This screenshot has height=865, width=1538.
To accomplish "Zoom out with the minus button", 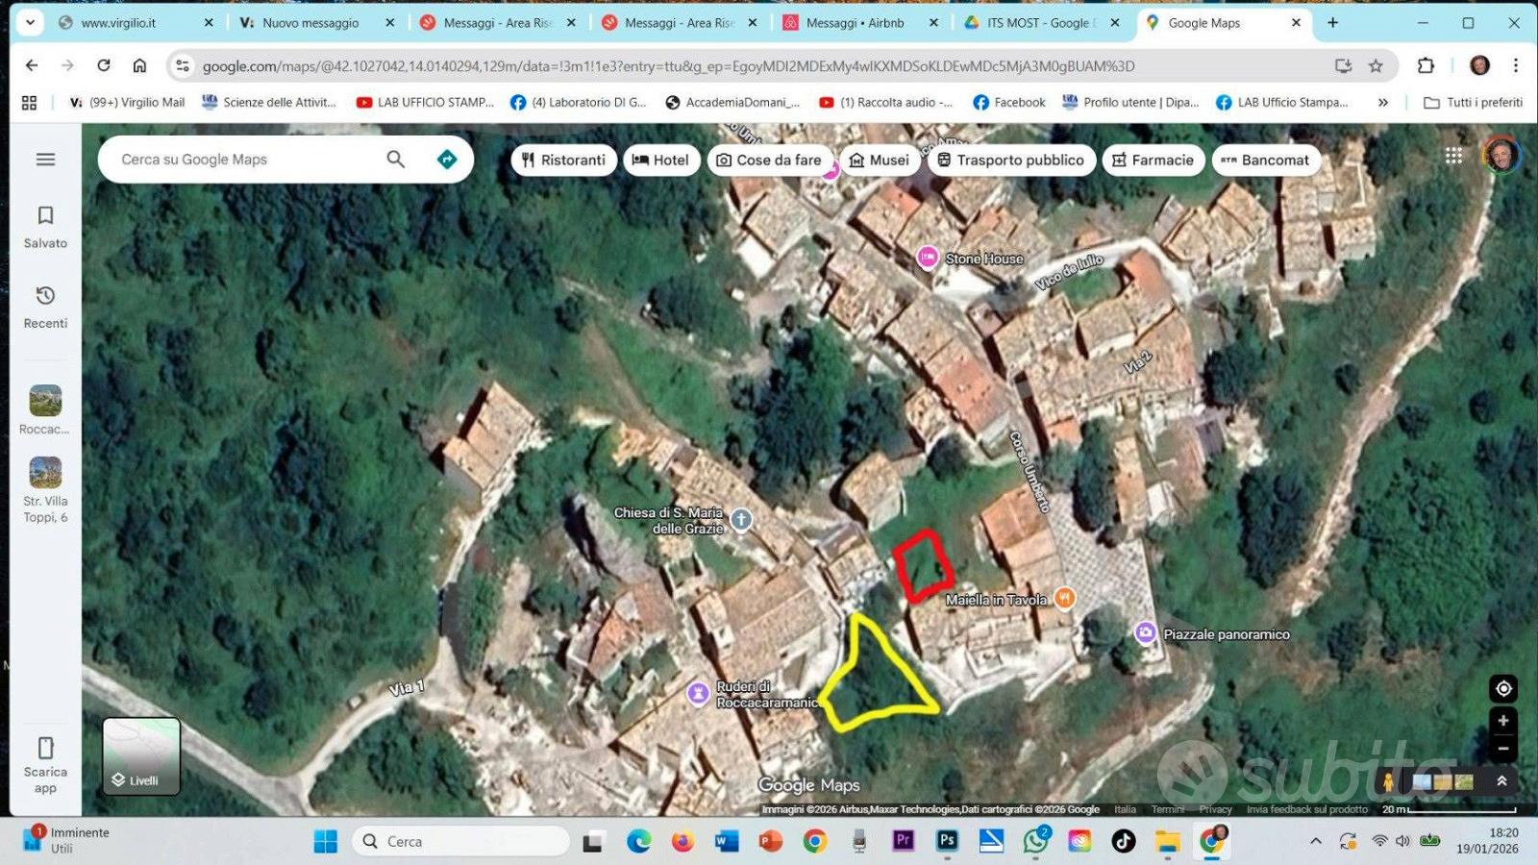I will (1503, 748).
